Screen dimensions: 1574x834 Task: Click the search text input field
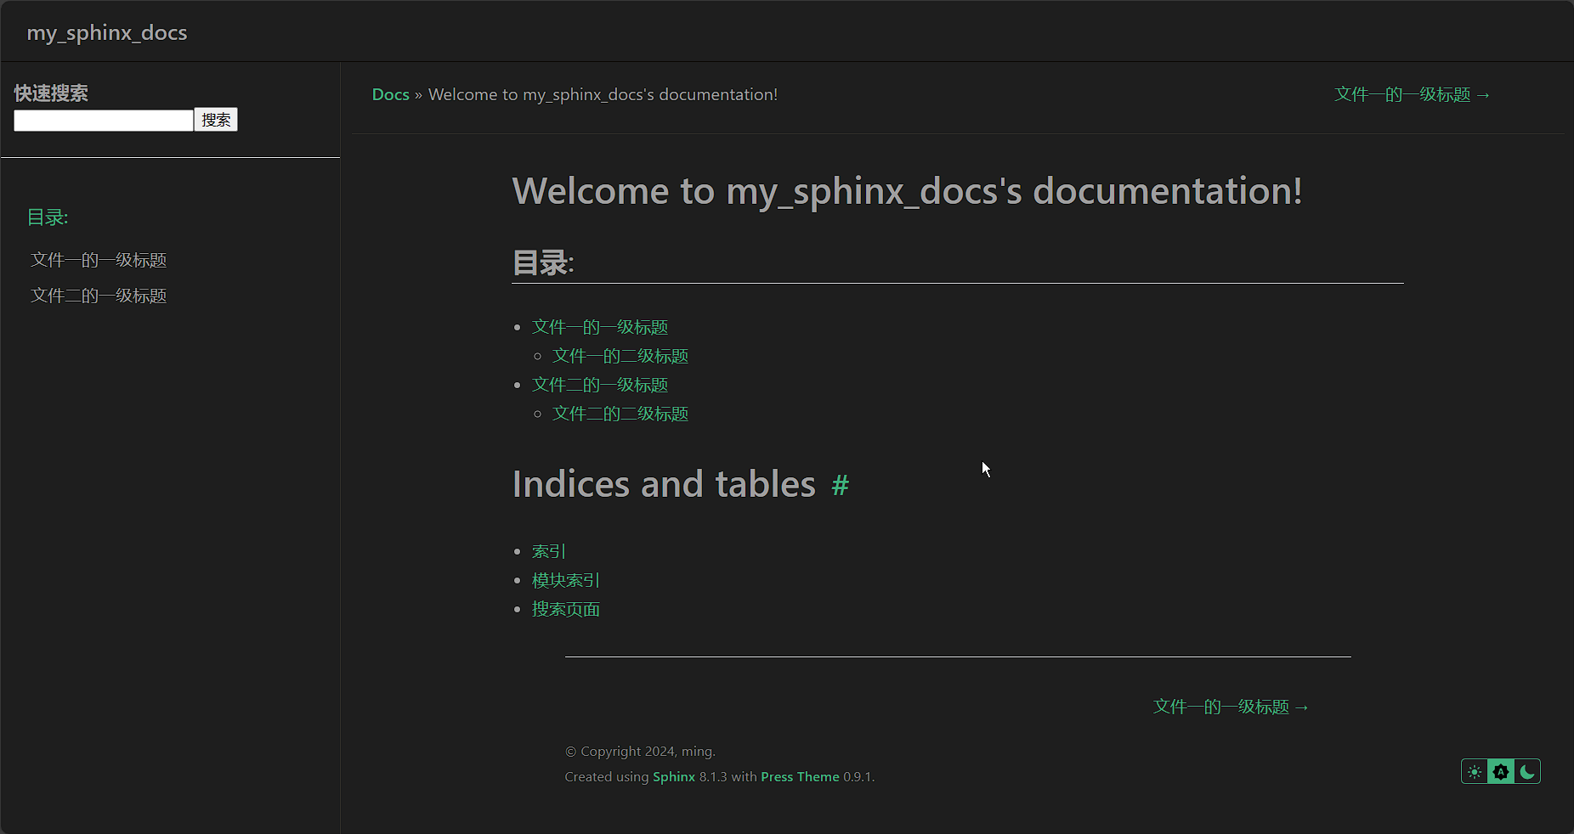[104, 121]
